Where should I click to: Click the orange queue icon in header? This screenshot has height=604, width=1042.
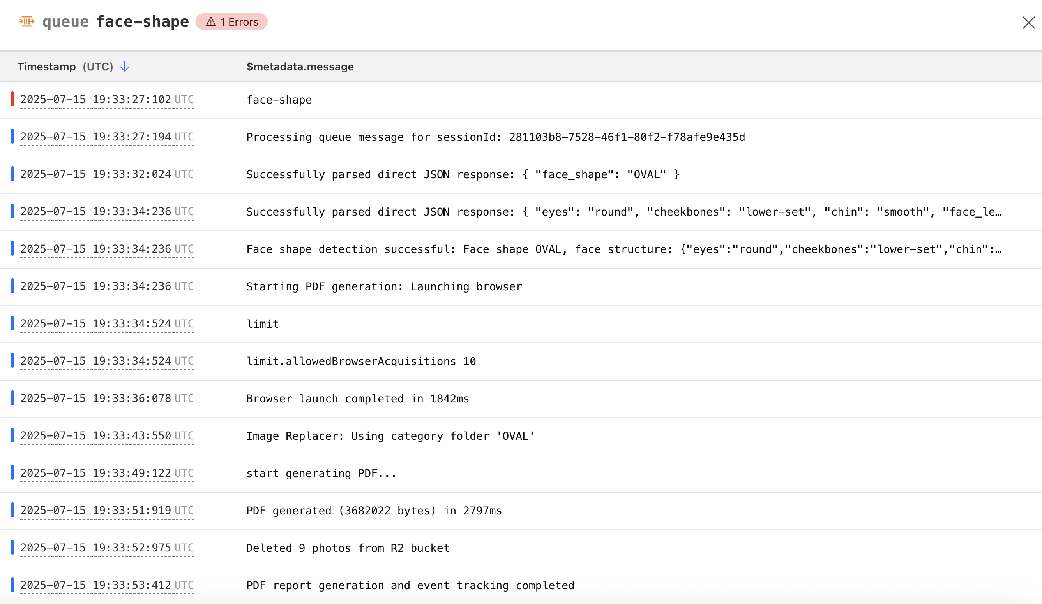(26, 21)
